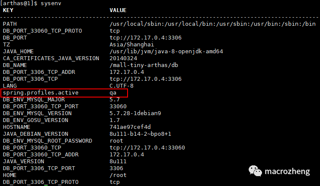Click the tcp://172.17.0.4:33060 value
Image resolution: width=320 pixels, height=186 pixels.
click(147, 148)
